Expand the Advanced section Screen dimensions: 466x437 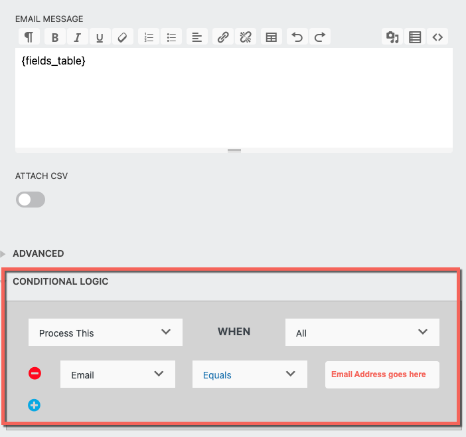(38, 253)
